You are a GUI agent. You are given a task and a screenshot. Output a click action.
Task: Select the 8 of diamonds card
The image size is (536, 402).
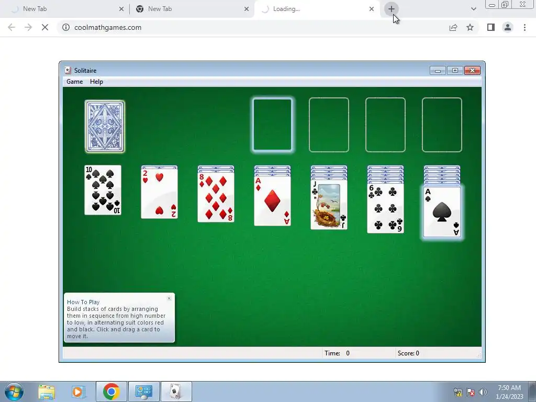coord(216,197)
